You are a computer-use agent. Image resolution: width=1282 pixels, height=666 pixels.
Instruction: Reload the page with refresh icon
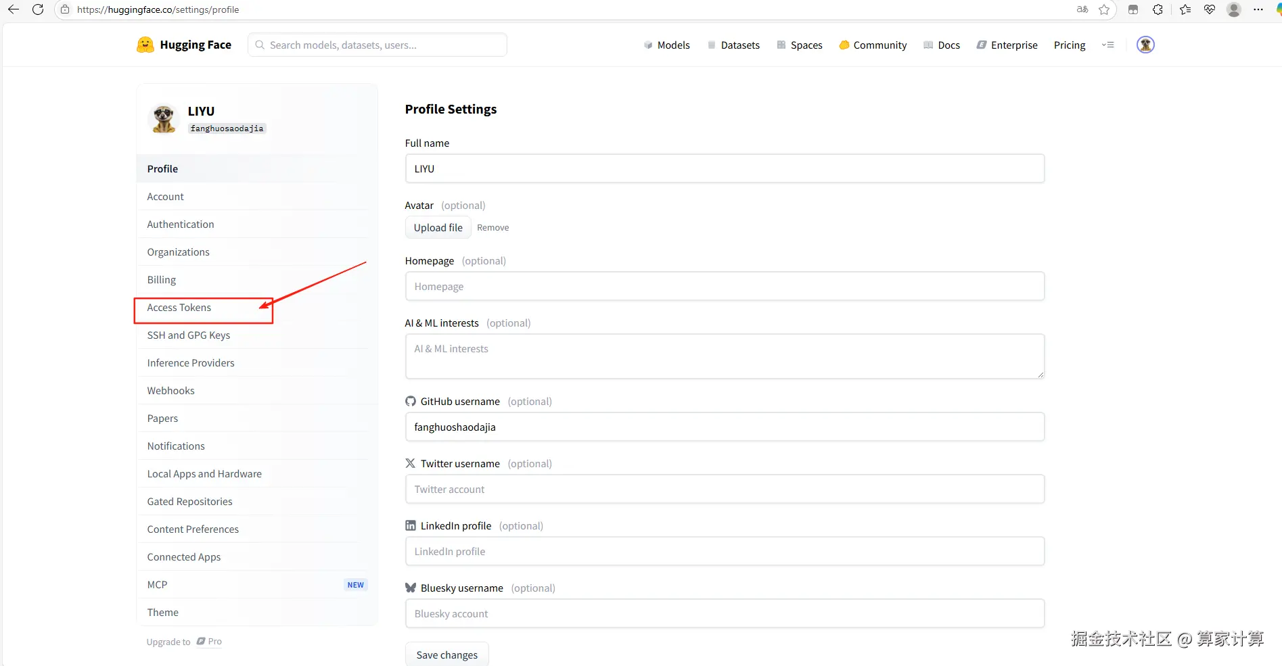coord(38,9)
